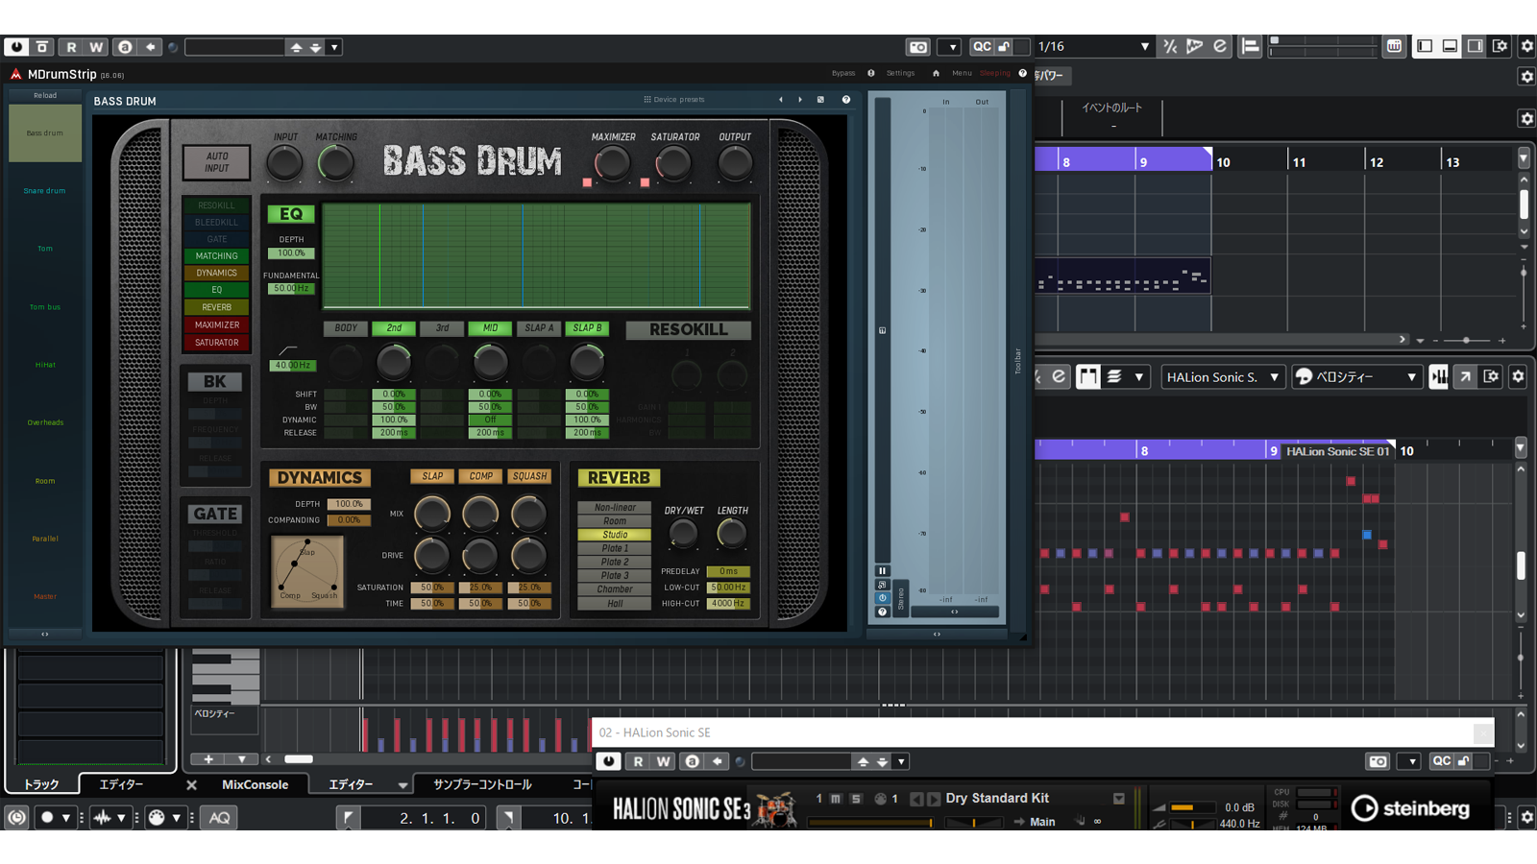Expand the ベロシティー selector dropdown
The width and height of the screenshot is (1537, 864).
1355,377
